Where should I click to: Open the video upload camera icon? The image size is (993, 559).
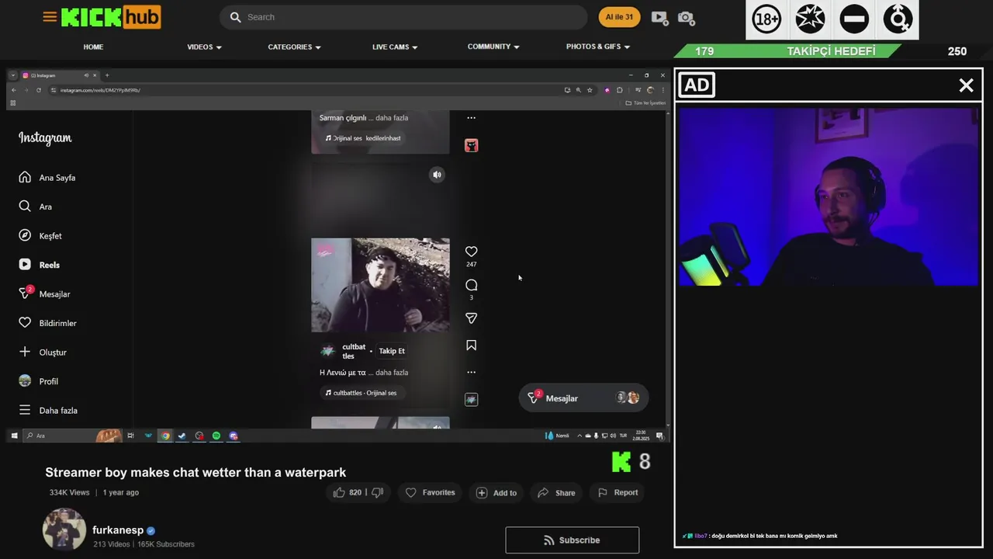pos(659,17)
